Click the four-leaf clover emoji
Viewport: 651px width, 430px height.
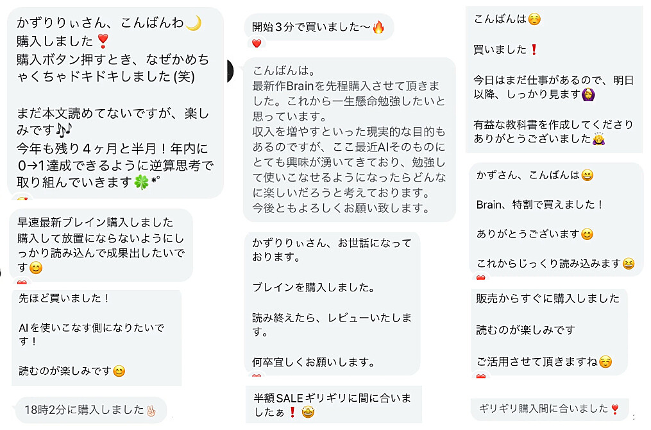click(141, 182)
